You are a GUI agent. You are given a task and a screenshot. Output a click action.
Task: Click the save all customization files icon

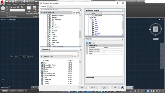point(77,13)
